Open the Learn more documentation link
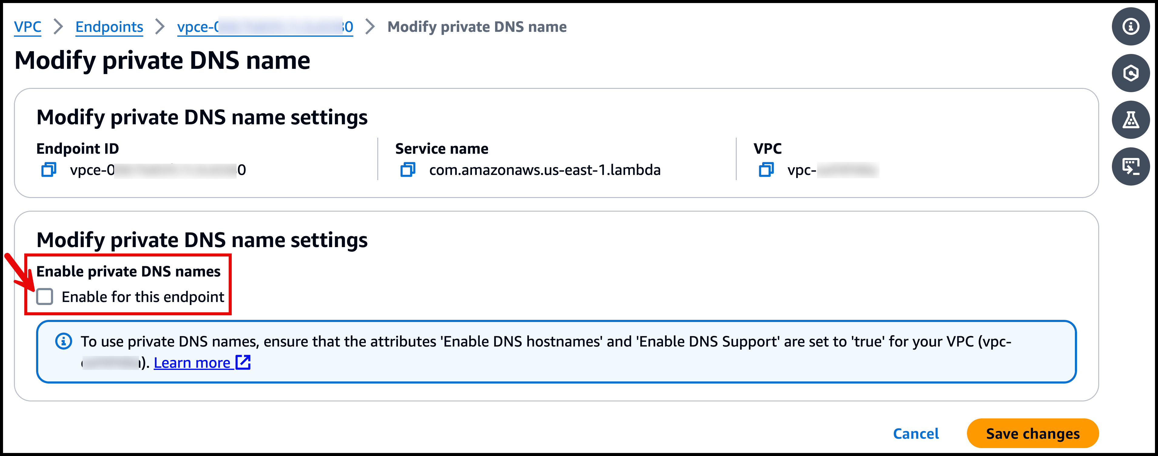1158x456 pixels. [192, 363]
